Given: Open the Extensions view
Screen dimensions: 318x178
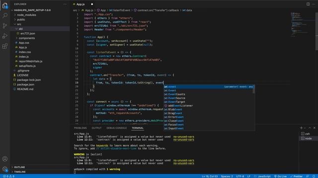Looking at the screenshot, I should click(x=5, y=46).
